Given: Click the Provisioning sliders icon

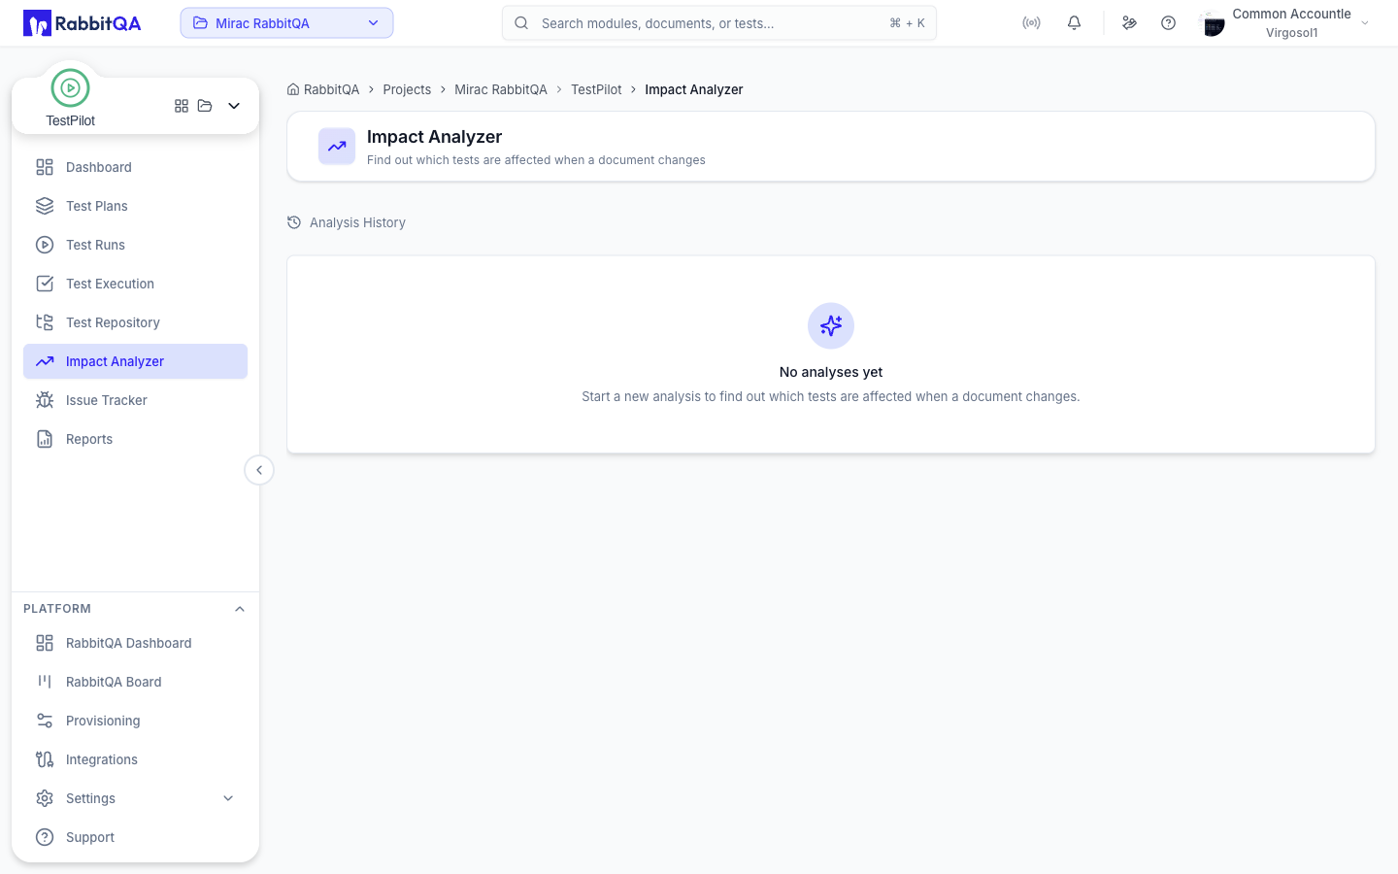Looking at the screenshot, I should [x=45, y=721].
